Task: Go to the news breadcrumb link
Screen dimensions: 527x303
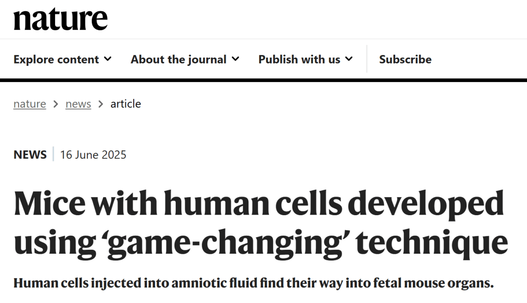Action: [x=78, y=104]
